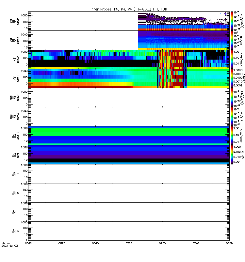The width and height of the screenshot is (245, 262).
Task: Click the "thd fbk edc12" panel label
Action: [16, 136]
